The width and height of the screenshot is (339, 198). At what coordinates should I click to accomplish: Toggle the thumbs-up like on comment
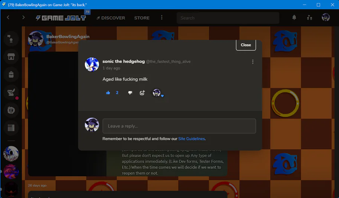coord(108,93)
